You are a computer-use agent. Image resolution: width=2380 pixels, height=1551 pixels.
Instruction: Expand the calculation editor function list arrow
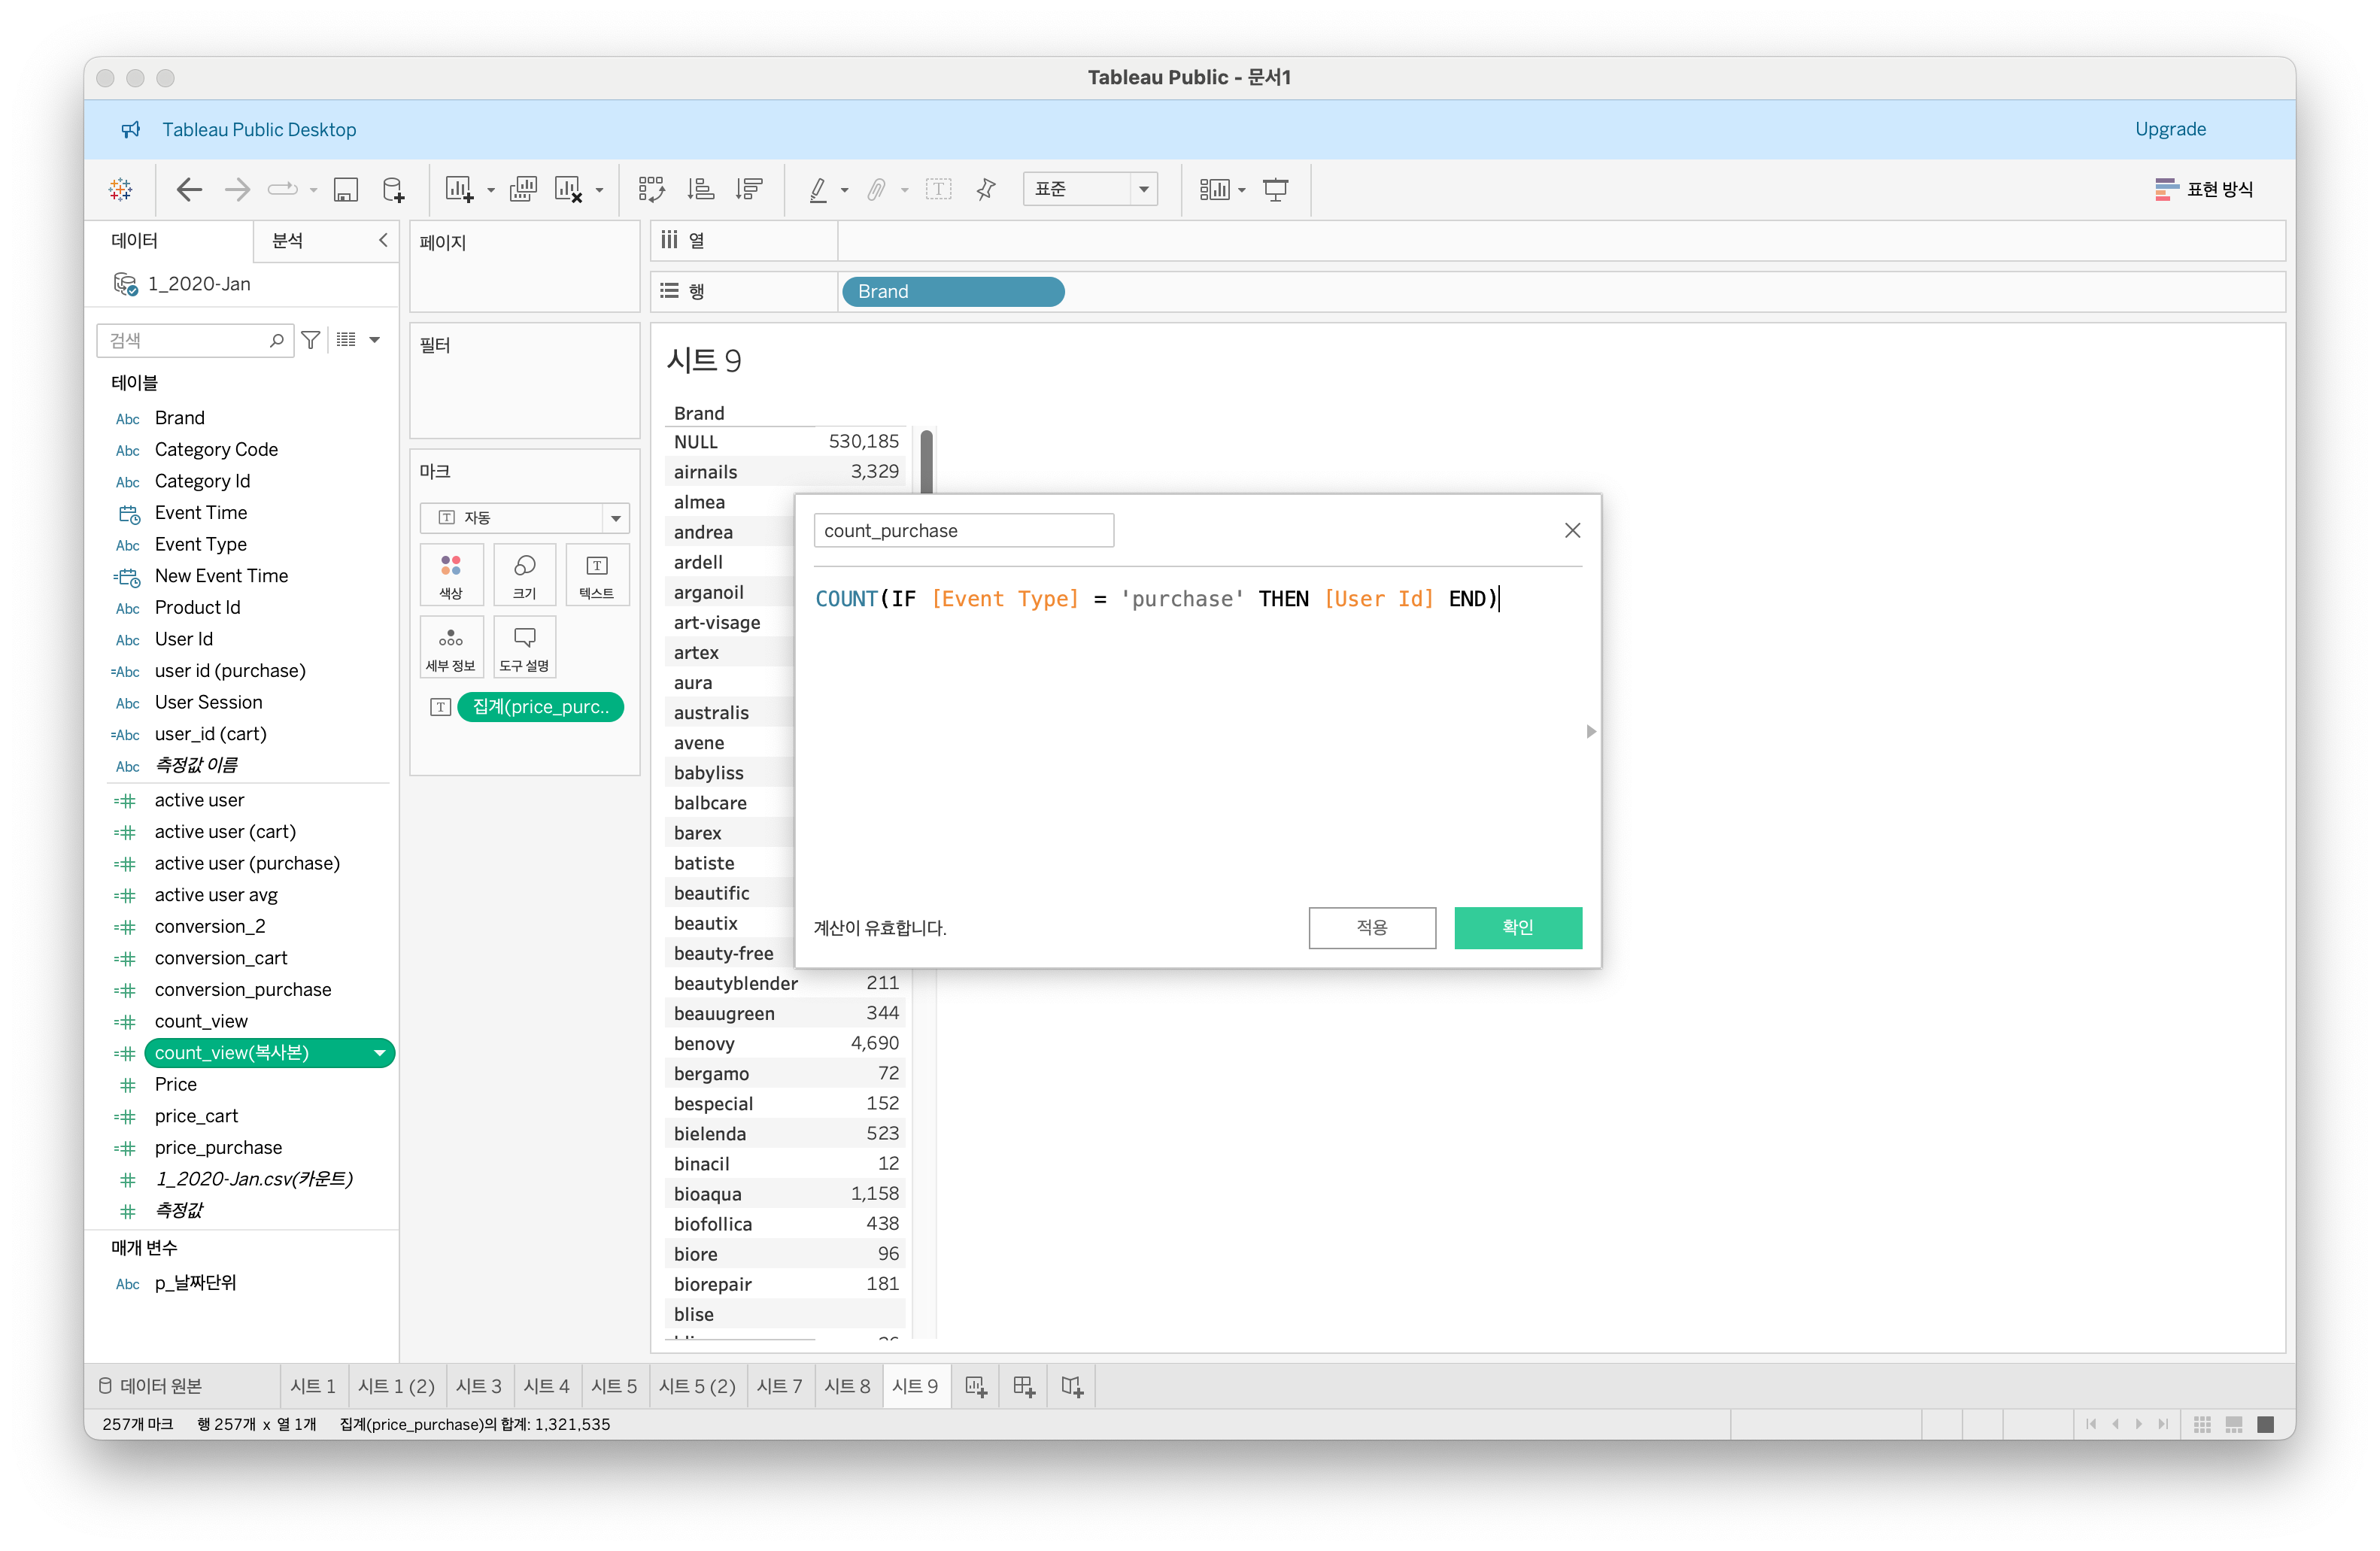point(1591,732)
